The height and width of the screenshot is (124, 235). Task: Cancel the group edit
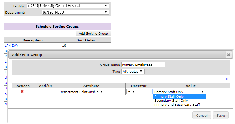point(202,115)
